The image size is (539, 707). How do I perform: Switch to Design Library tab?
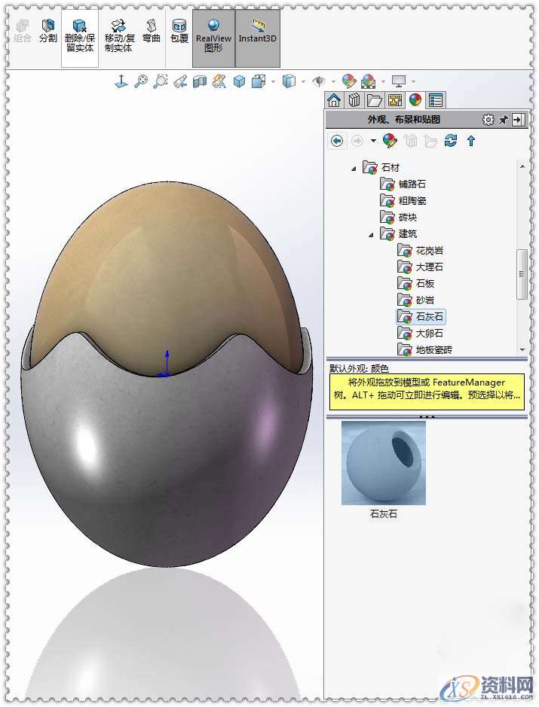tap(354, 100)
